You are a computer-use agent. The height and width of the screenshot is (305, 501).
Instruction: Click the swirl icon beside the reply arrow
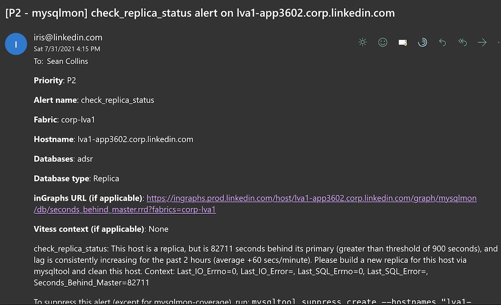click(x=422, y=42)
